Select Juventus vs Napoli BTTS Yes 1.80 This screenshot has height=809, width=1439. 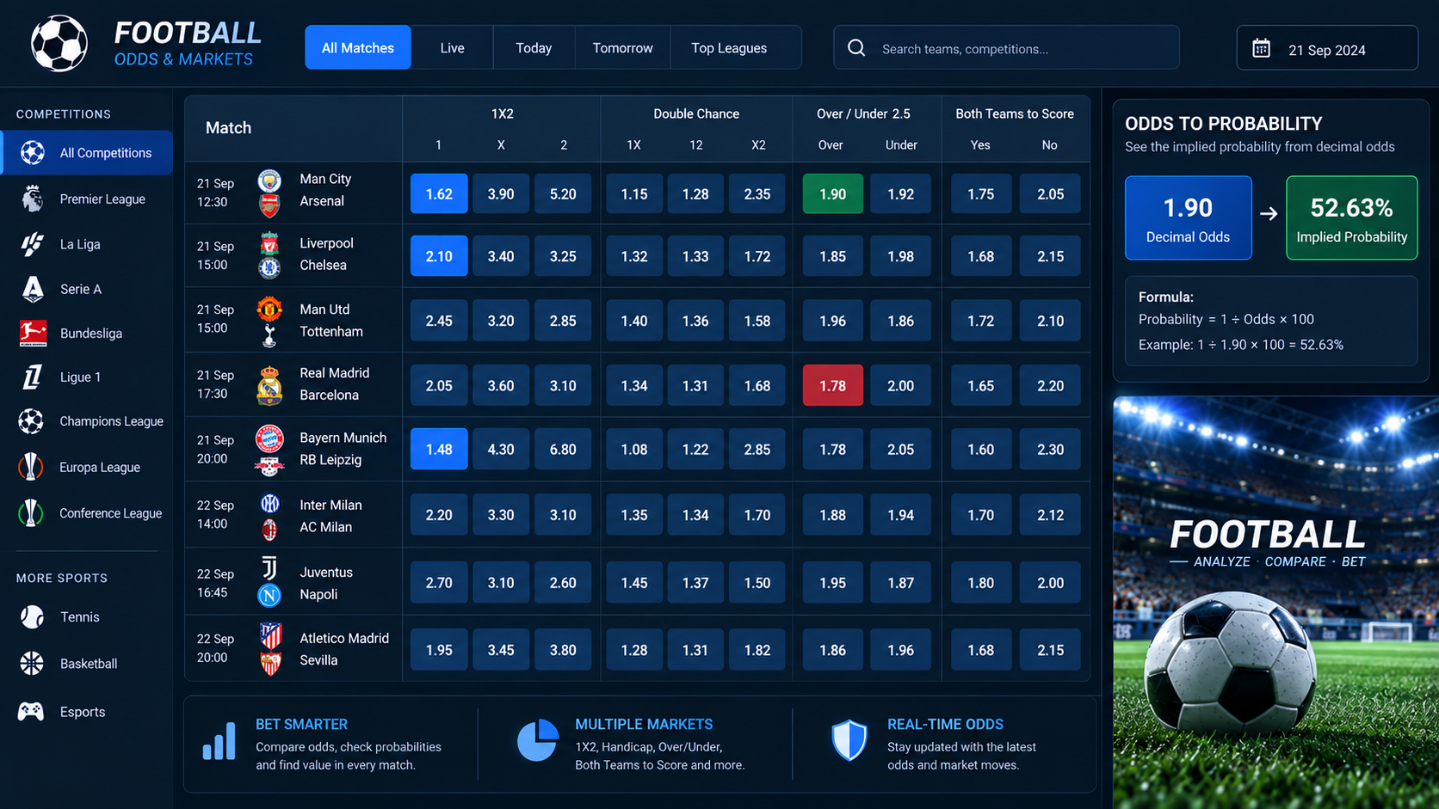(x=980, y=582)
